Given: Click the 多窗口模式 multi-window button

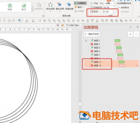Looking at the screenshot, I should (73, 25).
